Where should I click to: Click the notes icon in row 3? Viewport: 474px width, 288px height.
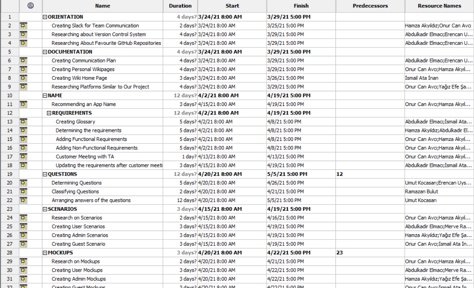[23, 35]
